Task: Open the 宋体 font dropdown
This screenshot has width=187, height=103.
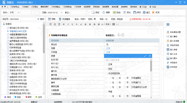Action: (x=108, y=24)
